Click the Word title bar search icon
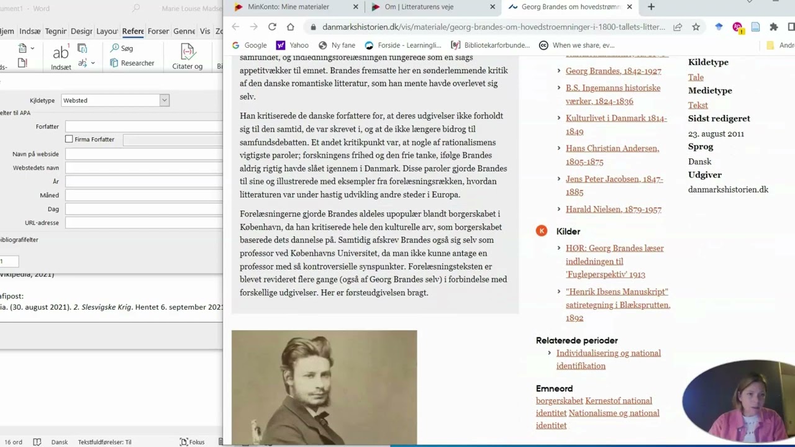This screenshot has height=447, width=795. (136, 8)
